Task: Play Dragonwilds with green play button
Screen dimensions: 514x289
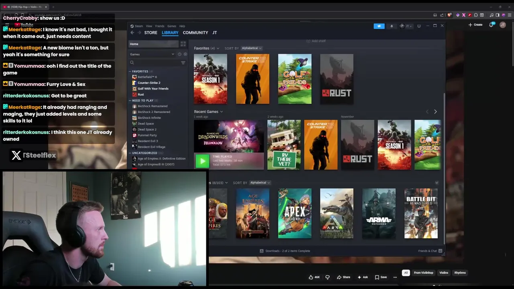Action: 202,161
